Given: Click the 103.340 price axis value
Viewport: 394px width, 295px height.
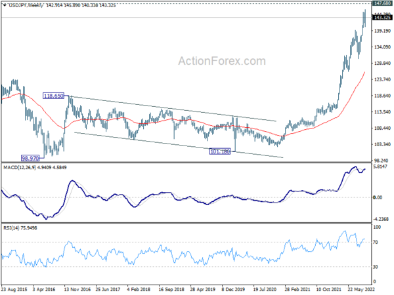Looking at the screenshot, I should click(x=382, y=144).
